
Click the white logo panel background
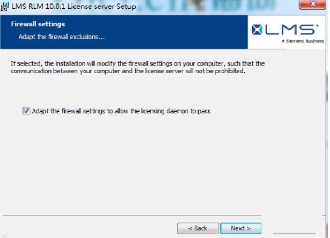click(x=287, y=32)
